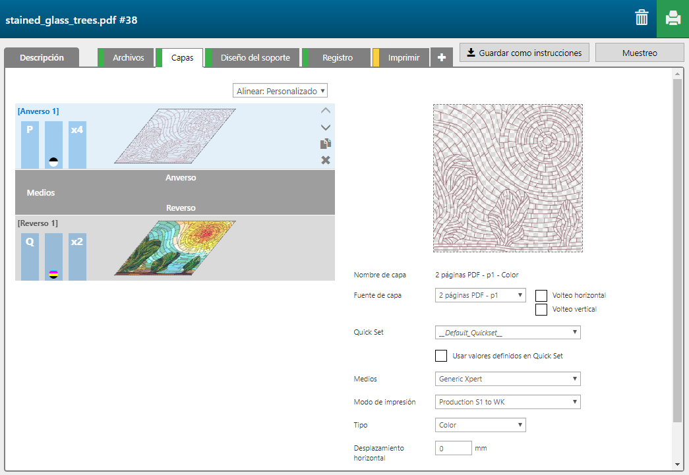Open the Medios Generic Xpert dropdown
The width and height of the screenshot is (689, 475).
coord(508,379)
